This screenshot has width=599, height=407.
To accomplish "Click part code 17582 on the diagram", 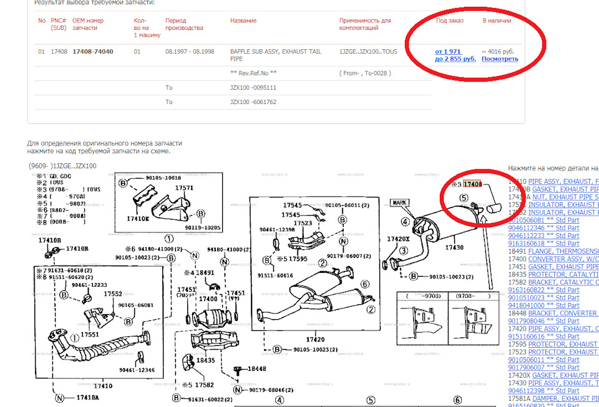I will click(x=205, y=385).
